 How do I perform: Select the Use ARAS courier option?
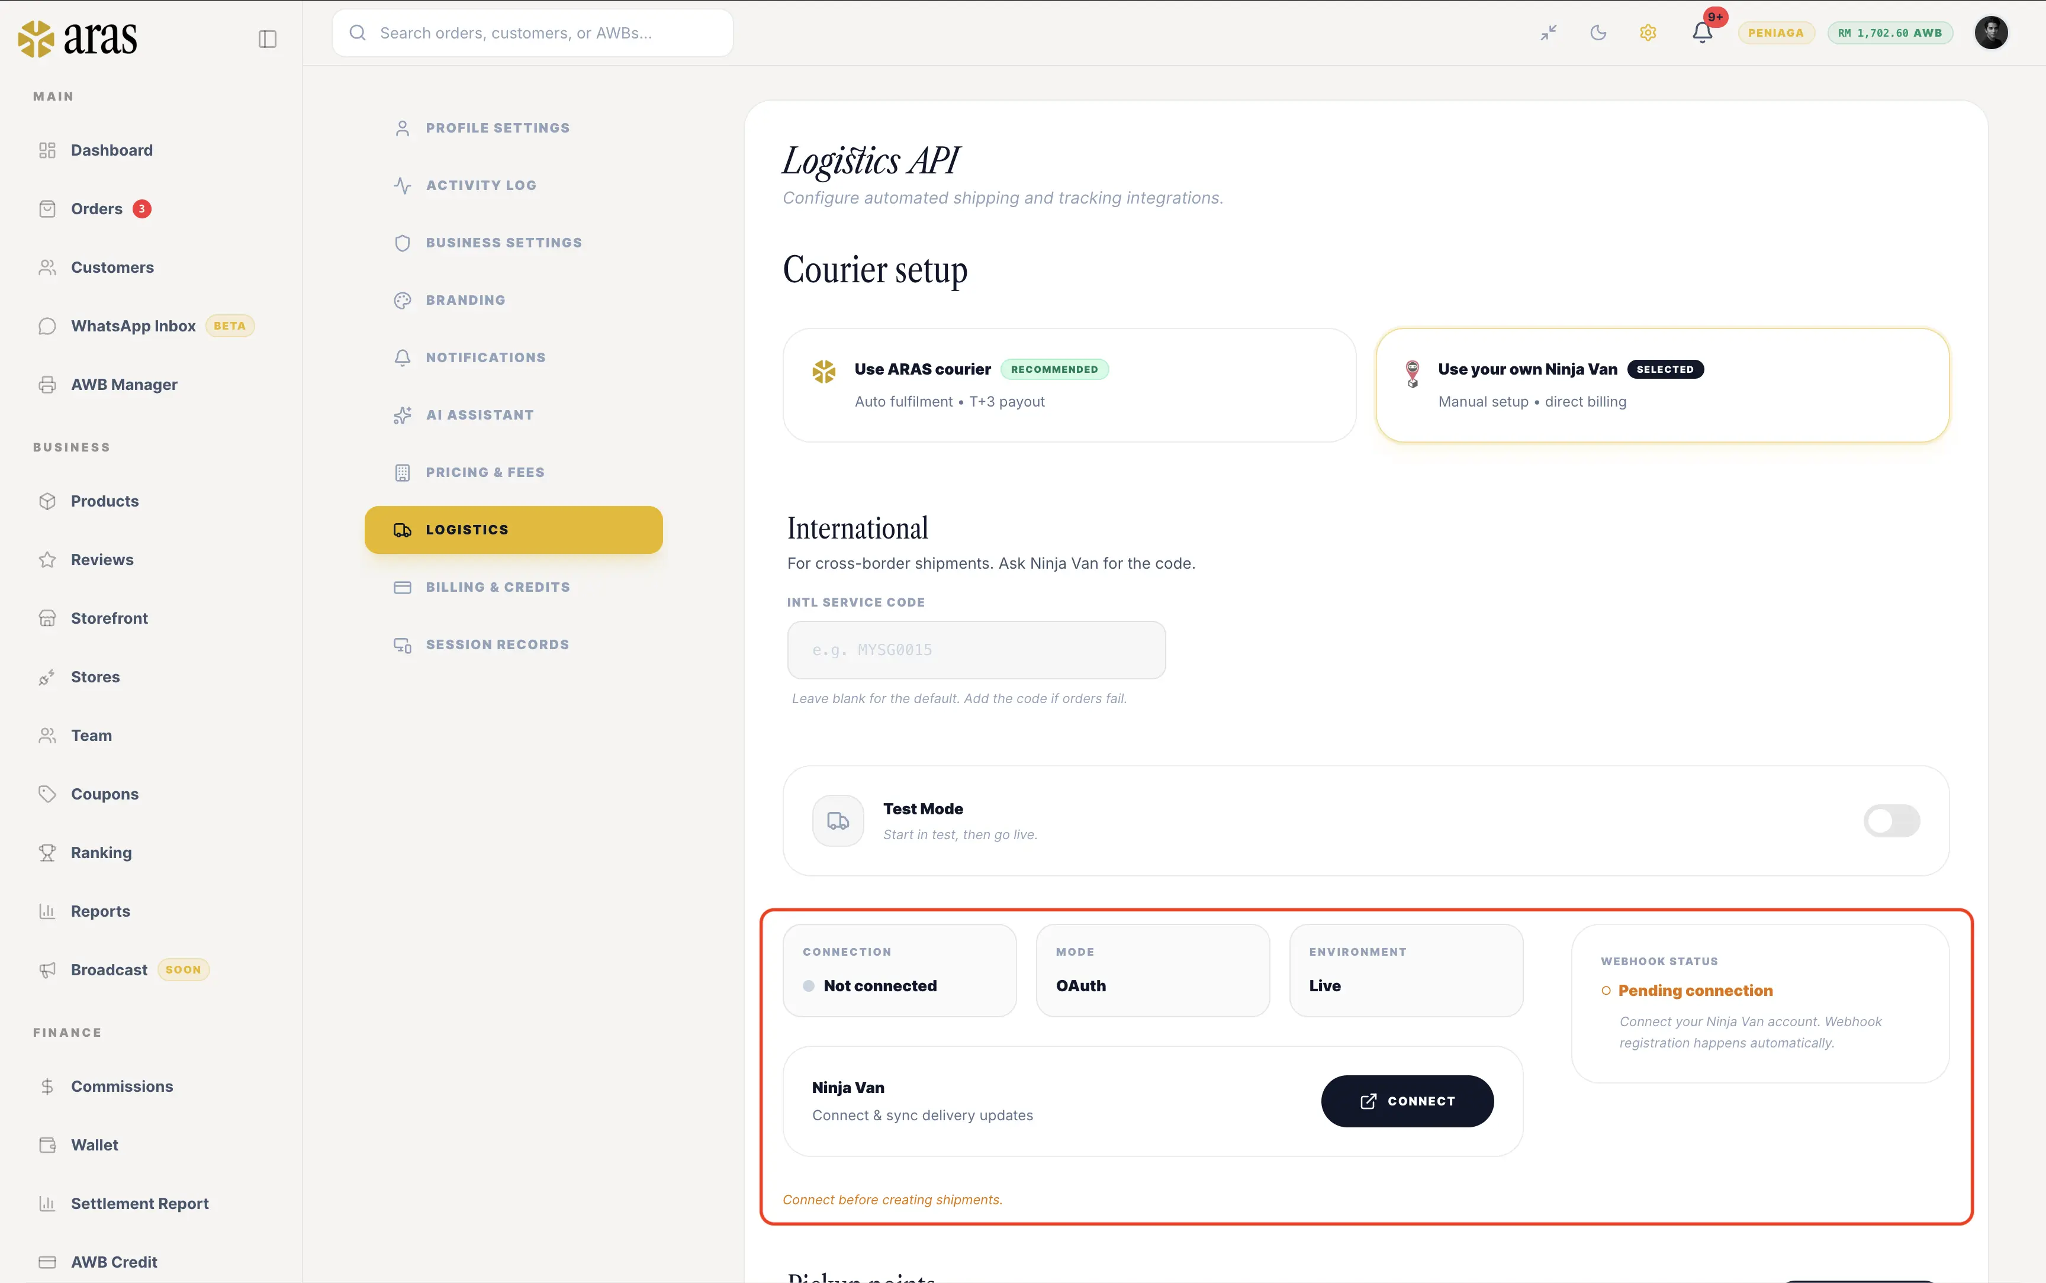click(1069, 385)
